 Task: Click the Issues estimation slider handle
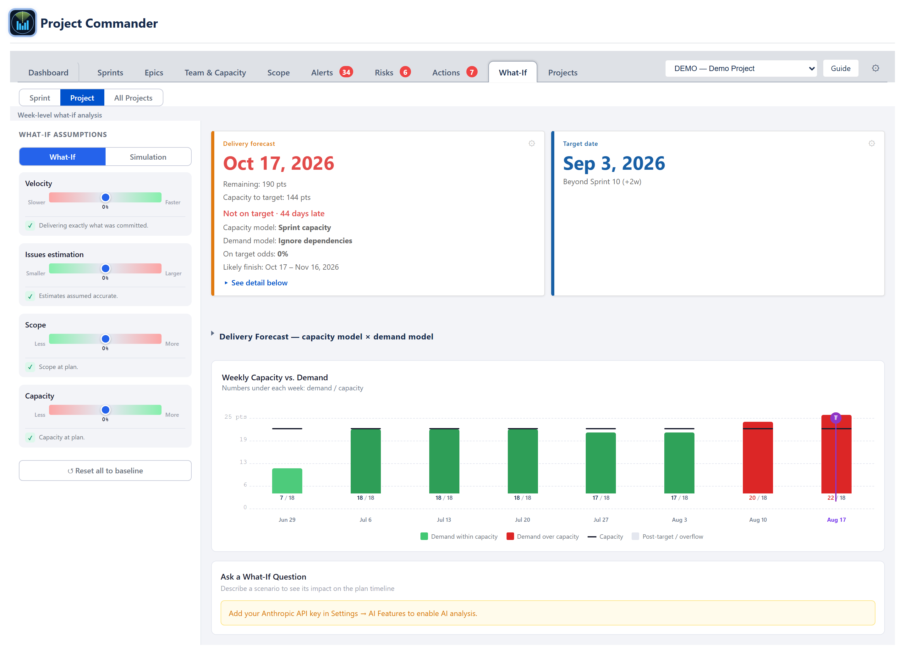click(105, 268)
